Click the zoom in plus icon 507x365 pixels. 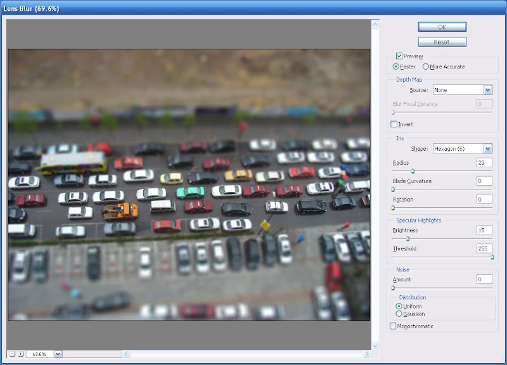click(20, 355)
